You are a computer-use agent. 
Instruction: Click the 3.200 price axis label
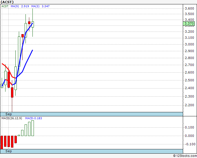189,32
